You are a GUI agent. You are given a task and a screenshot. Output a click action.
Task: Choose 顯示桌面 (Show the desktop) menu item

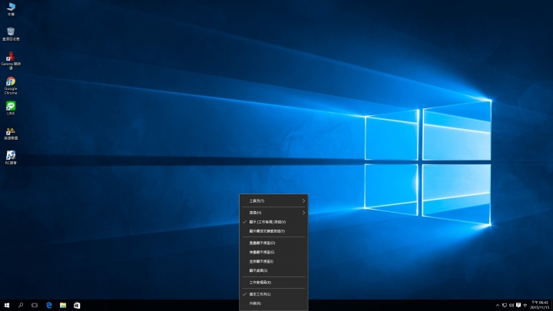pos(273,270)
